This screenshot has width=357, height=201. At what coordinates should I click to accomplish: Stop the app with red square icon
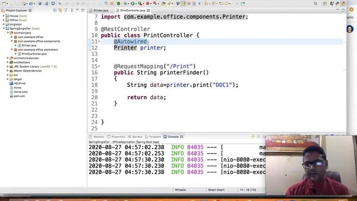[x=147, y=3]
